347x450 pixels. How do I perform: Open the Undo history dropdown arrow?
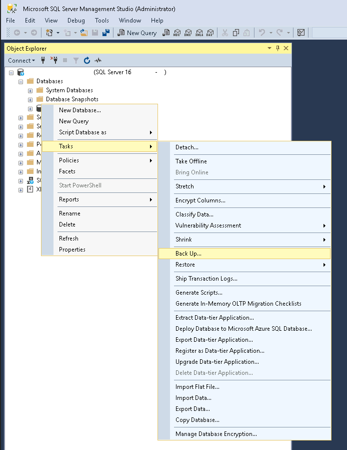coord(271,33)
